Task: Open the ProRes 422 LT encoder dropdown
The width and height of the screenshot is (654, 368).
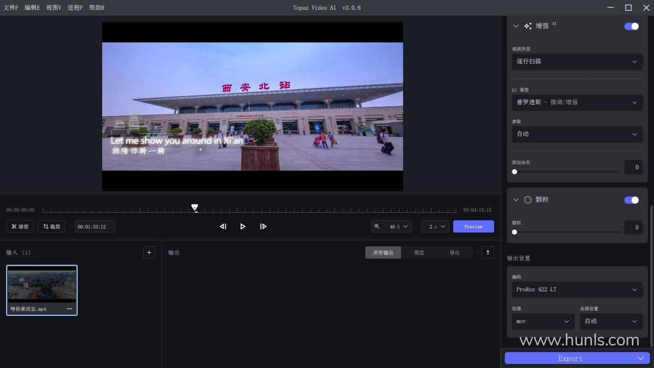Action: 577,289
